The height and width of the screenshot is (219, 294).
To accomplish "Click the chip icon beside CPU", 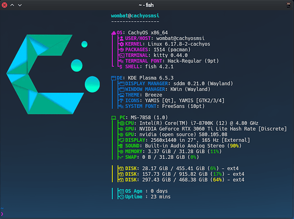I will 122,123.
